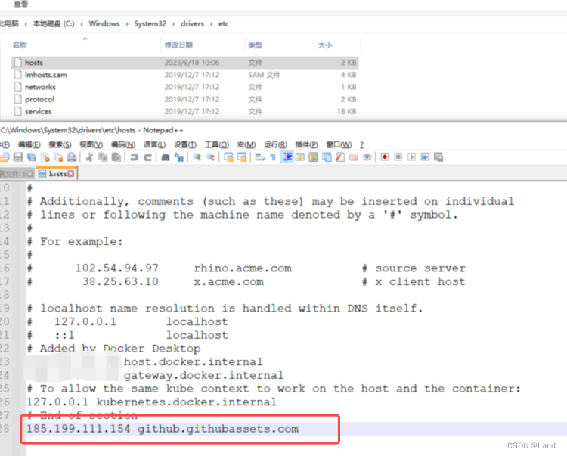Click Run Macro Multiple Times icon
Viewport: 567px width, 456px height.
pos(425,157)
